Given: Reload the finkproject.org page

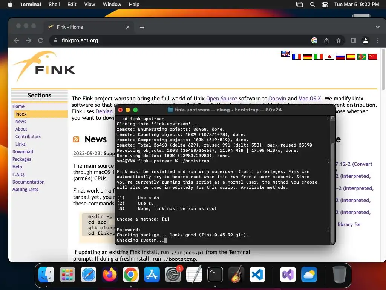Looking at the screenshot, I should click(41, 40).
